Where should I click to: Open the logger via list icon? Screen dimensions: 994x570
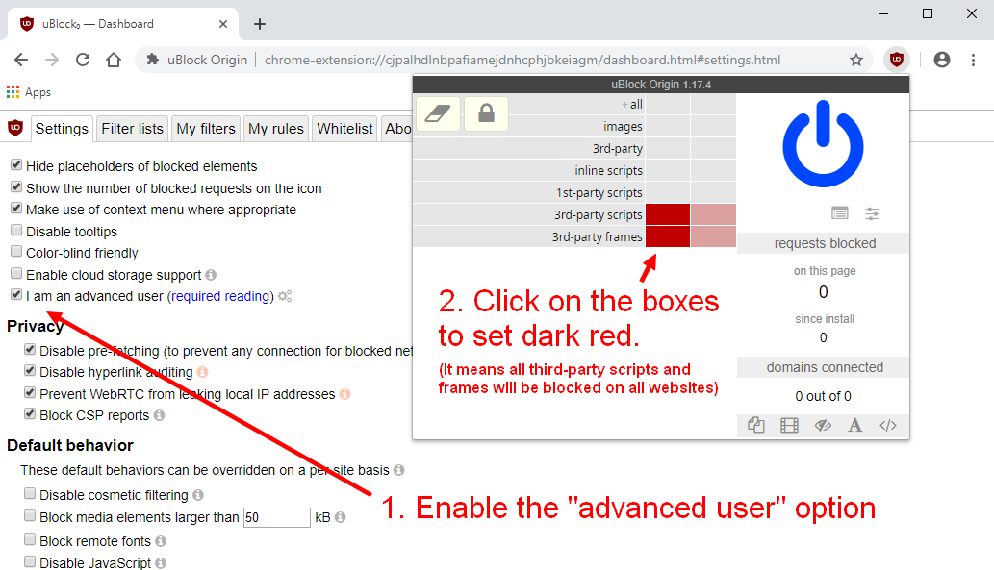point(840,213)
